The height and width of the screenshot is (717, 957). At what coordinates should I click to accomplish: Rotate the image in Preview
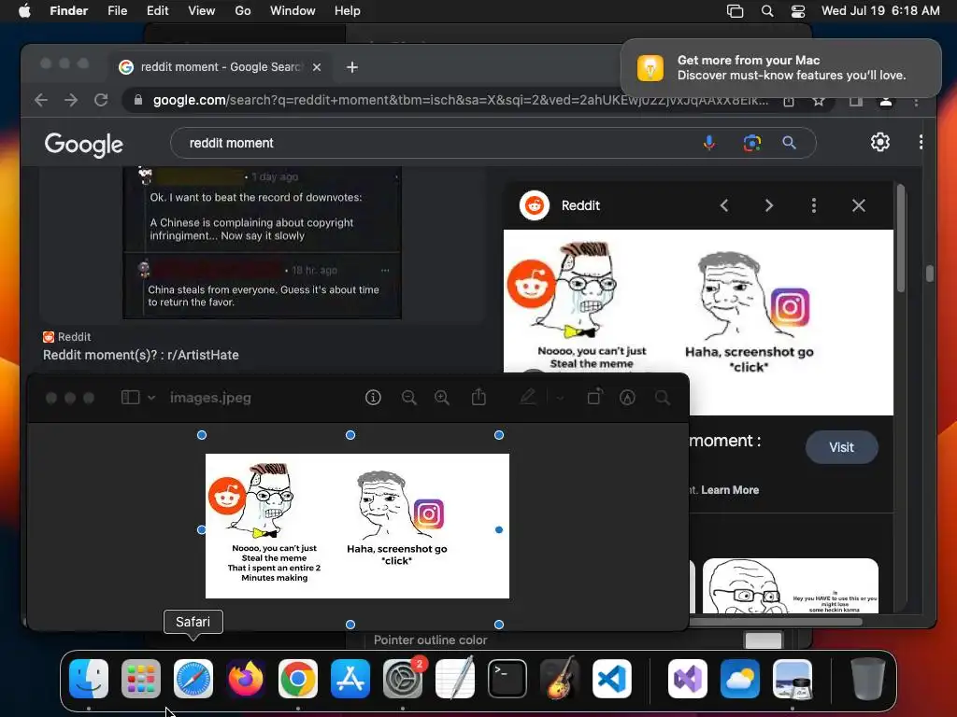point(594,397)
